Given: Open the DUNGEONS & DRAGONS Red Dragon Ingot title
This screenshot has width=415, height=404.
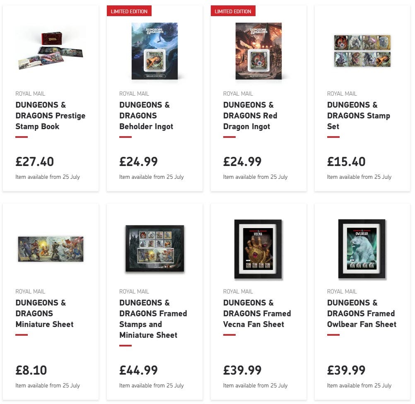Looking at the screenshot, I should tap(250, 115).
